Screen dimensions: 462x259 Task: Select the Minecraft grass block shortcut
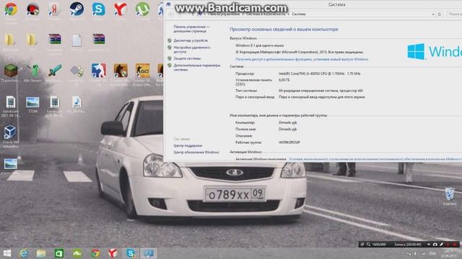point(11,71)
